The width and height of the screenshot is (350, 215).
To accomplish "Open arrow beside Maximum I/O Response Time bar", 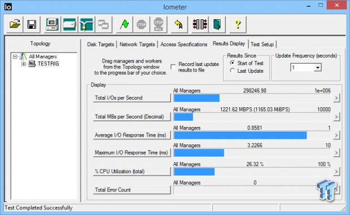I will coord(336,153).
